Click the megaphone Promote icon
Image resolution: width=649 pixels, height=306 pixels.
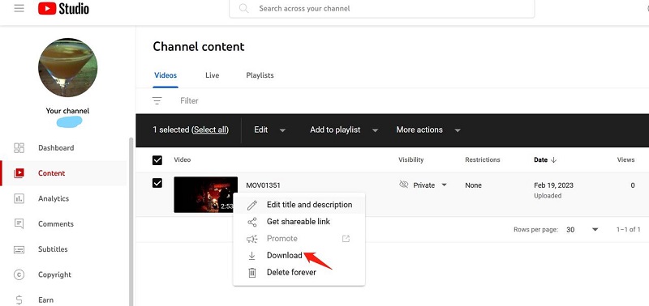(252, 239)
